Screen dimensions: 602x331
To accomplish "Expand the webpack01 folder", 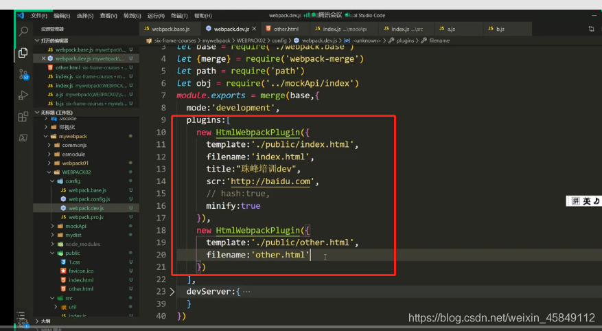I will (x=49, y=163).
